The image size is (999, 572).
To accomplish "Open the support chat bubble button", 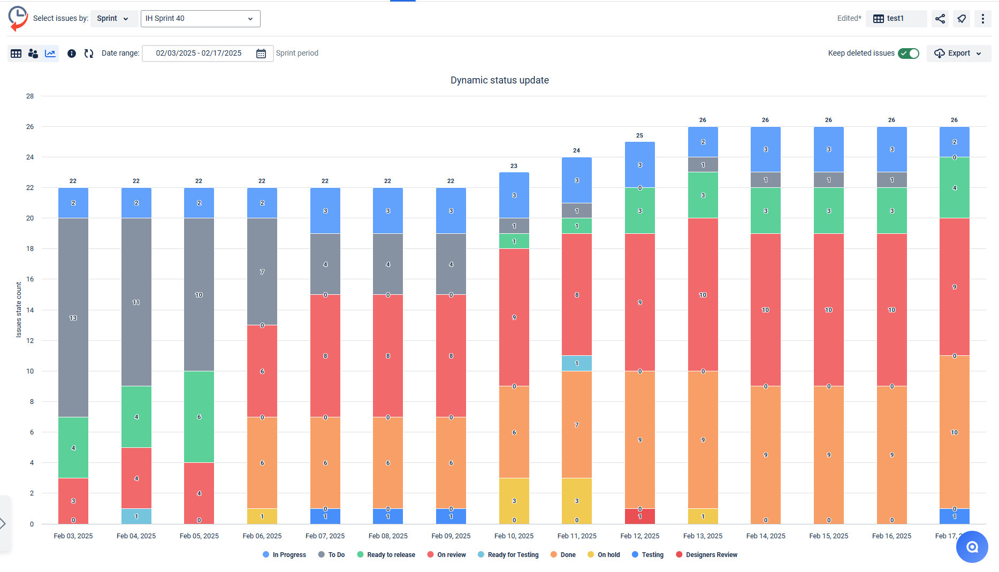I will click(x=972, y=547).
